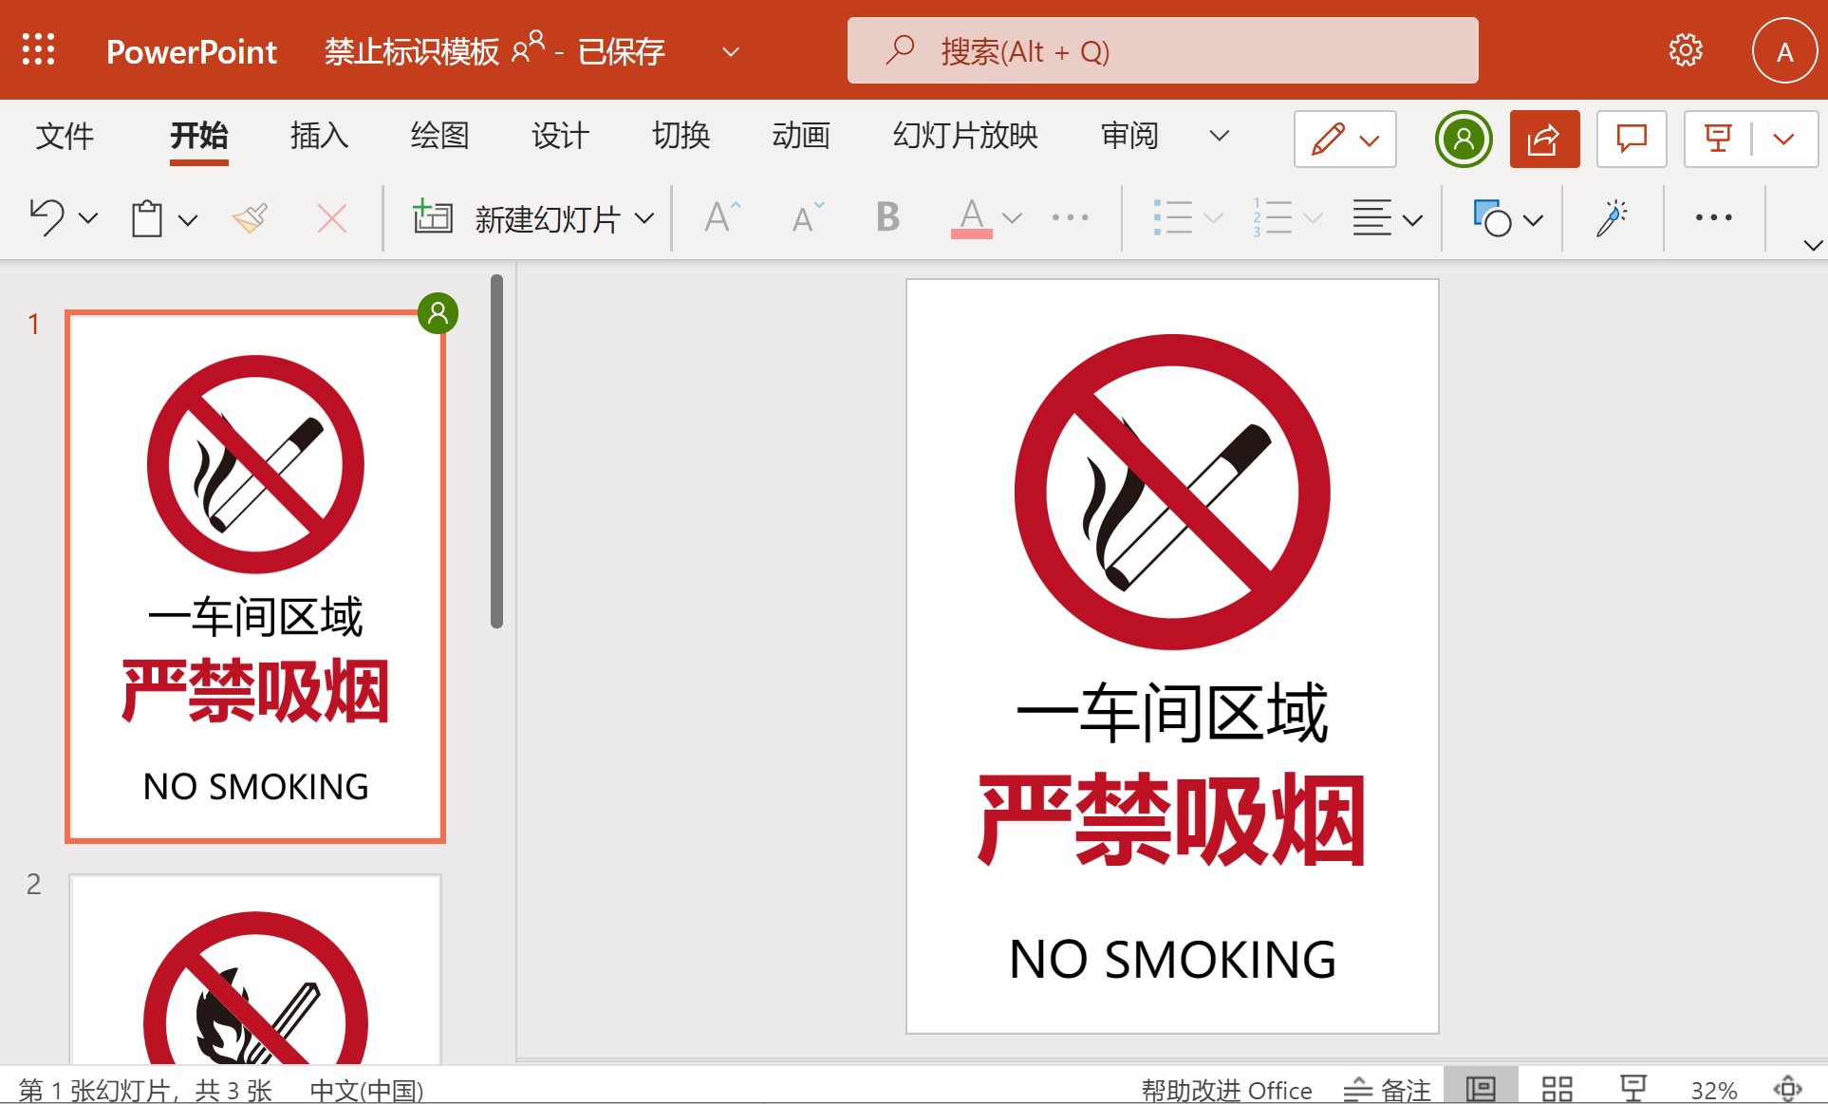Click the Designer magic wand icon

1612,218
